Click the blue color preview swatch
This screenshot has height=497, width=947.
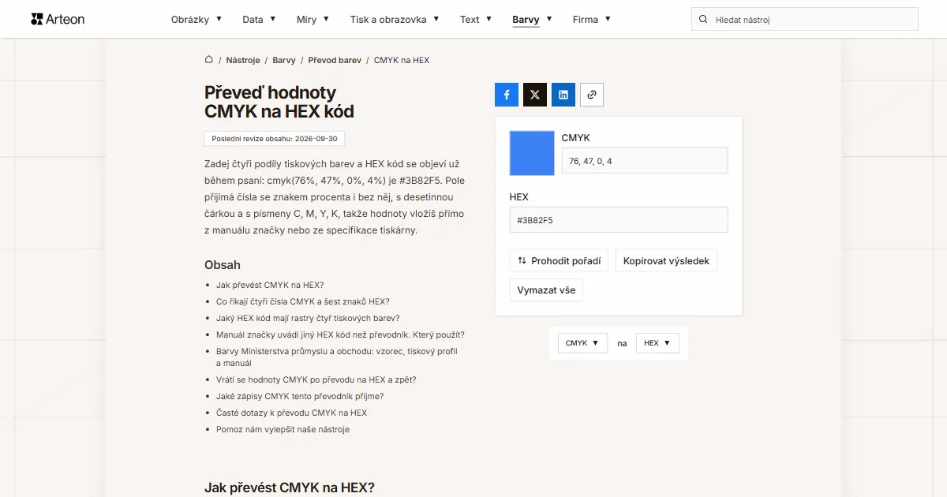point(533,153)
